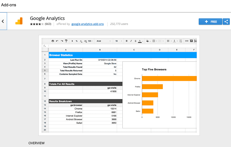This screenshot has width=231, height=147.
Task: Open the 123 more number formats dropdown
Action: point(90,41)
